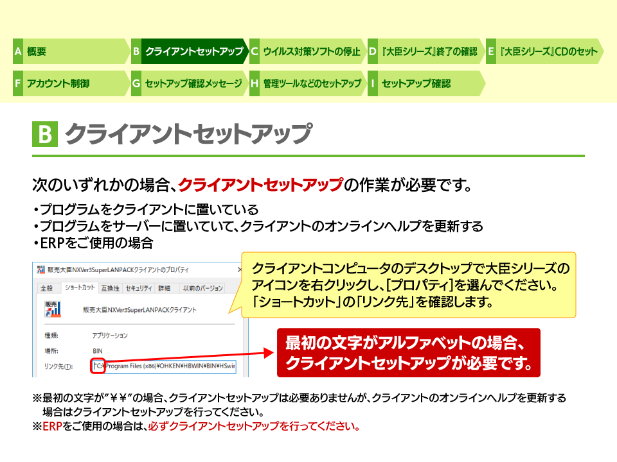Screen dimensions: 617x462
Task: Click the BIN location value
Action: (98, 351)
